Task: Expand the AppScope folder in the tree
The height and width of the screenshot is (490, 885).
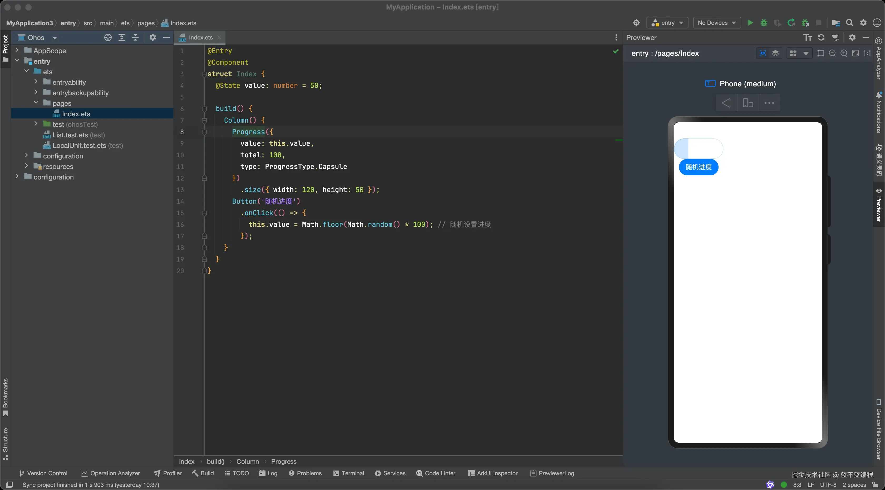Action: [17, 51]
